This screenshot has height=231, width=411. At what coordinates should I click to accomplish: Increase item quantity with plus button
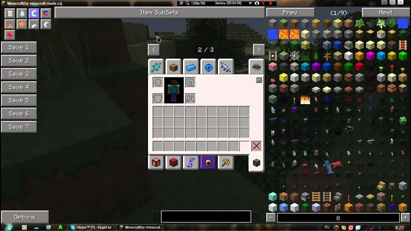405,218
